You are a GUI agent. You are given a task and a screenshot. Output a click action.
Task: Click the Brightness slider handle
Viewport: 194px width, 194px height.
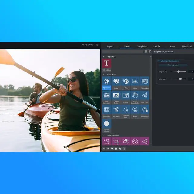(179, 72)
